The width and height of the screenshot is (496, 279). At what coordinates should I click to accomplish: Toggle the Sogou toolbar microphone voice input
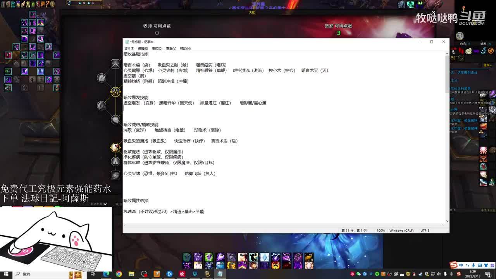tap(473, 265)
